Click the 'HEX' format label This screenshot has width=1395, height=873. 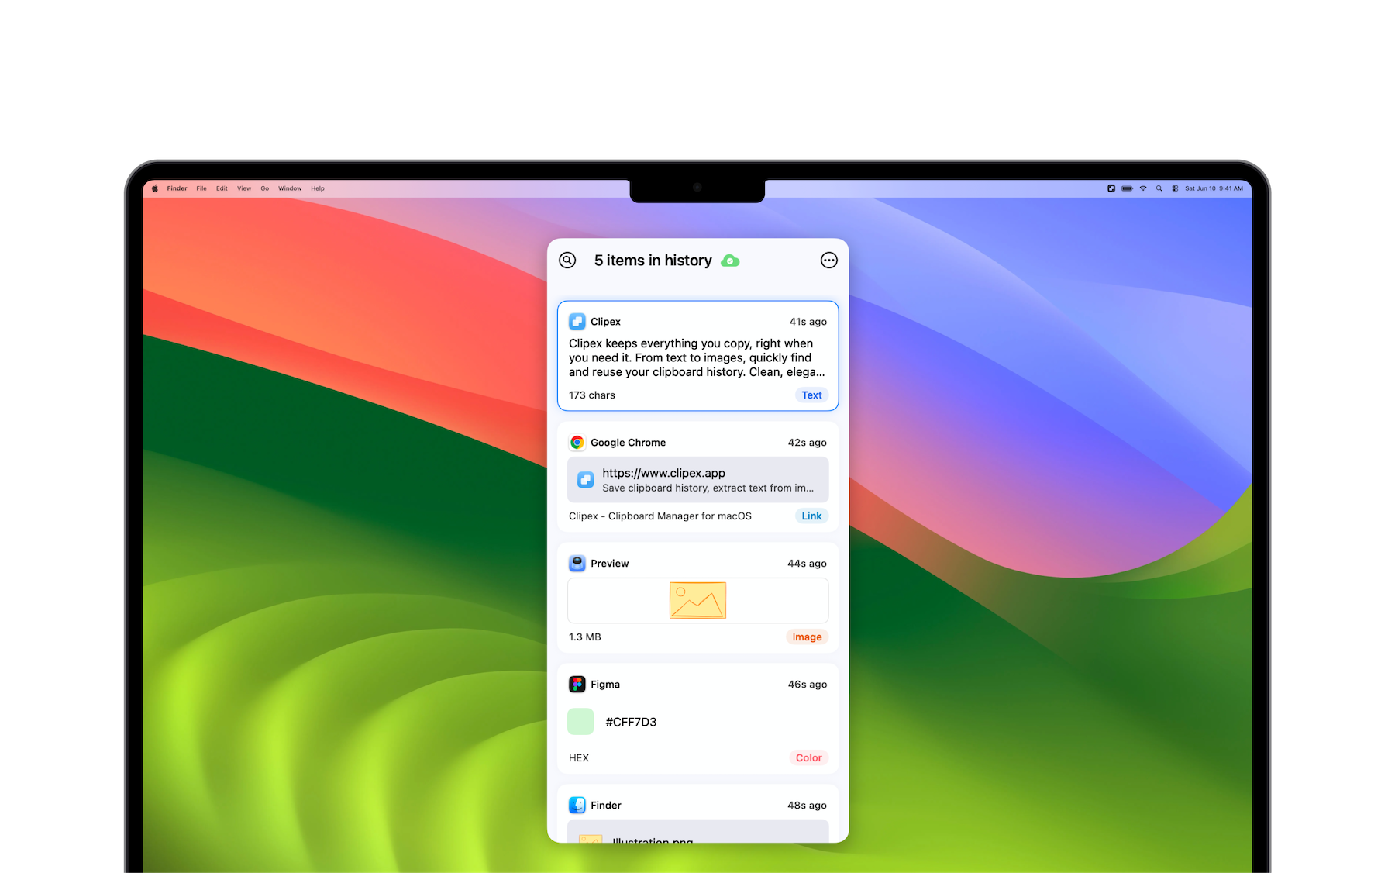coord(579,758)
